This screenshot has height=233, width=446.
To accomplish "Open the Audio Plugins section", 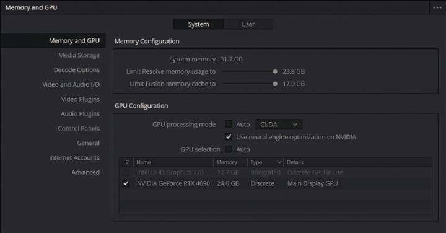I will pyautogui.click(x=80, y=114).
